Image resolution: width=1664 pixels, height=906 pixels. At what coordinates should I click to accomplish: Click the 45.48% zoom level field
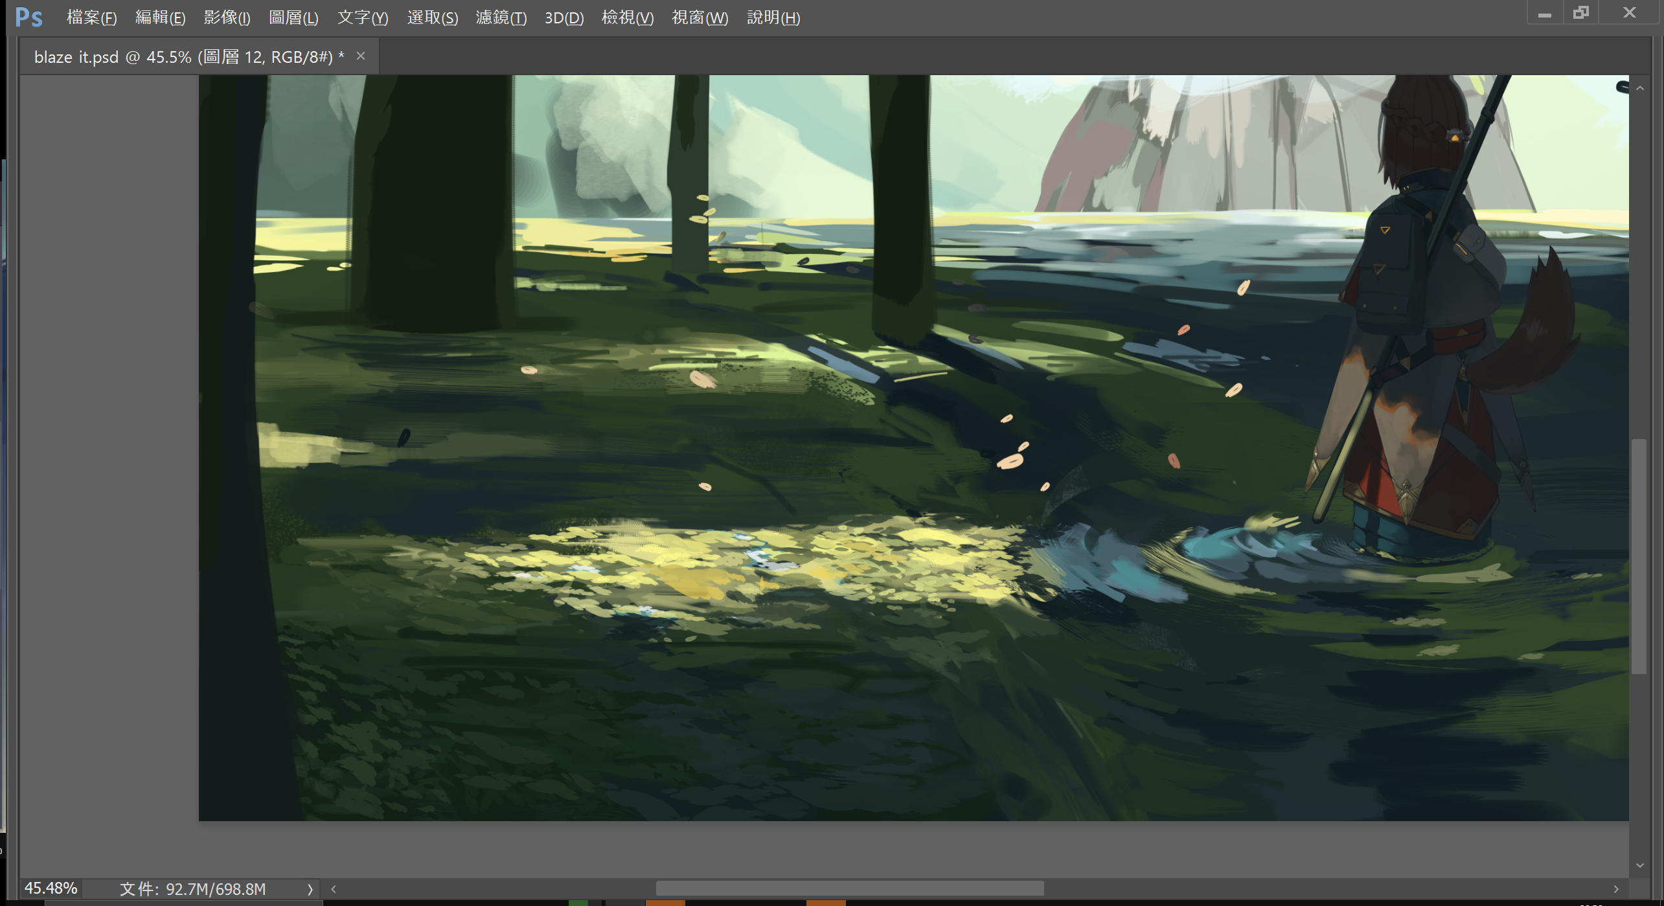(51, 888)
